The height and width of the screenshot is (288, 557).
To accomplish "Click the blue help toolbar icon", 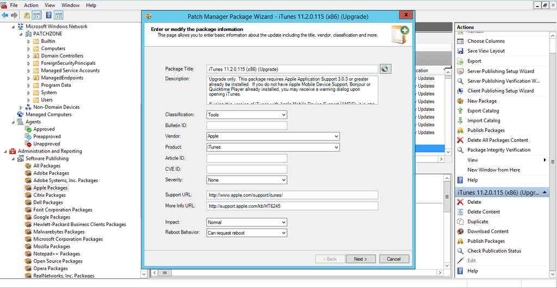I will 48,15.
